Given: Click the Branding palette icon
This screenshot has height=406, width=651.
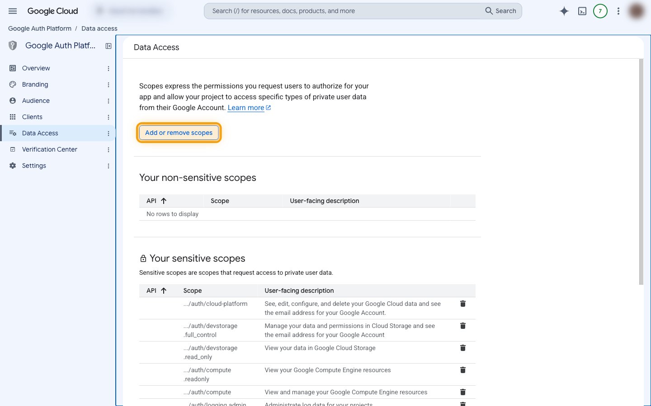Looking at the screenshot, I should point(13,84).
